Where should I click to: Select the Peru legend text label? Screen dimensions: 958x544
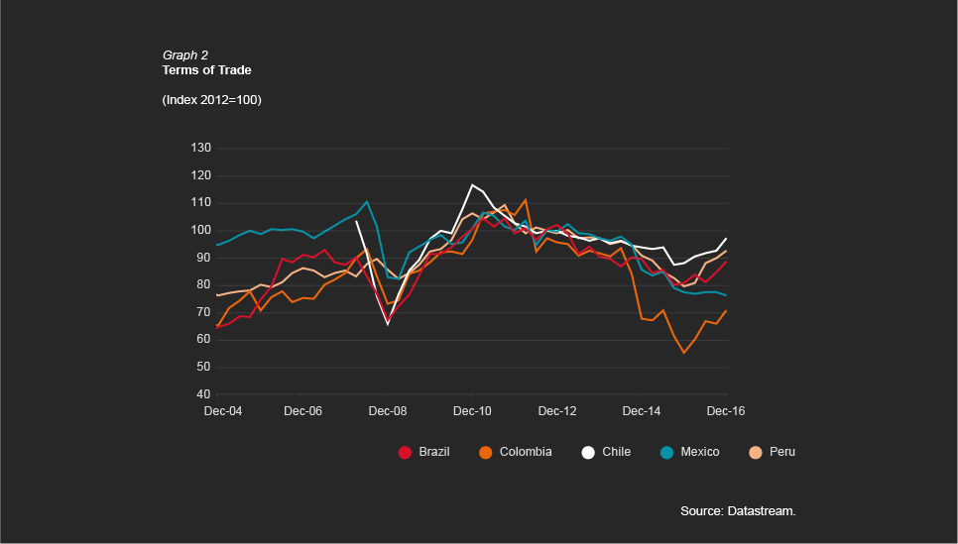tap(781, 452)
